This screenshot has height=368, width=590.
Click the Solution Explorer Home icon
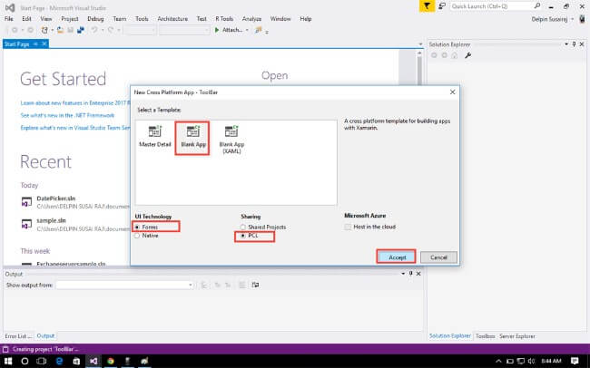(455, 55)
